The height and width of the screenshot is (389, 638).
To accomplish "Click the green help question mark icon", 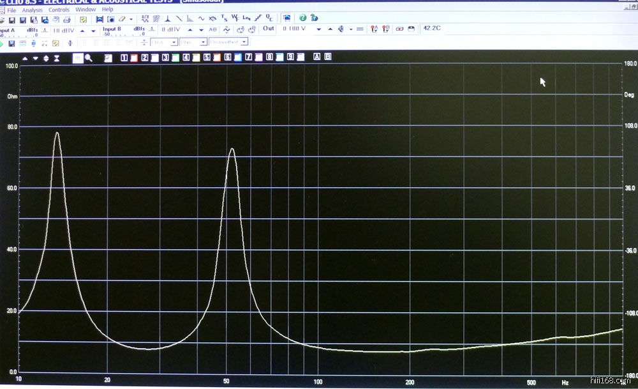I will tap(303, 19).
